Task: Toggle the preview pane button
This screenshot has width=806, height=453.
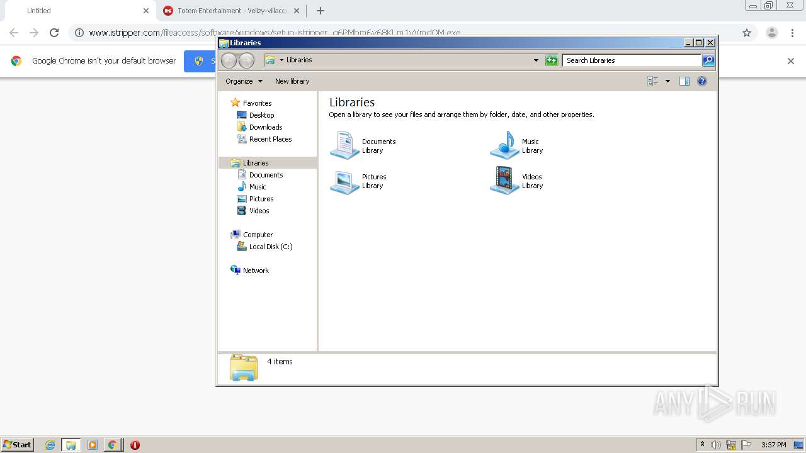Action: tap(684, 81)
